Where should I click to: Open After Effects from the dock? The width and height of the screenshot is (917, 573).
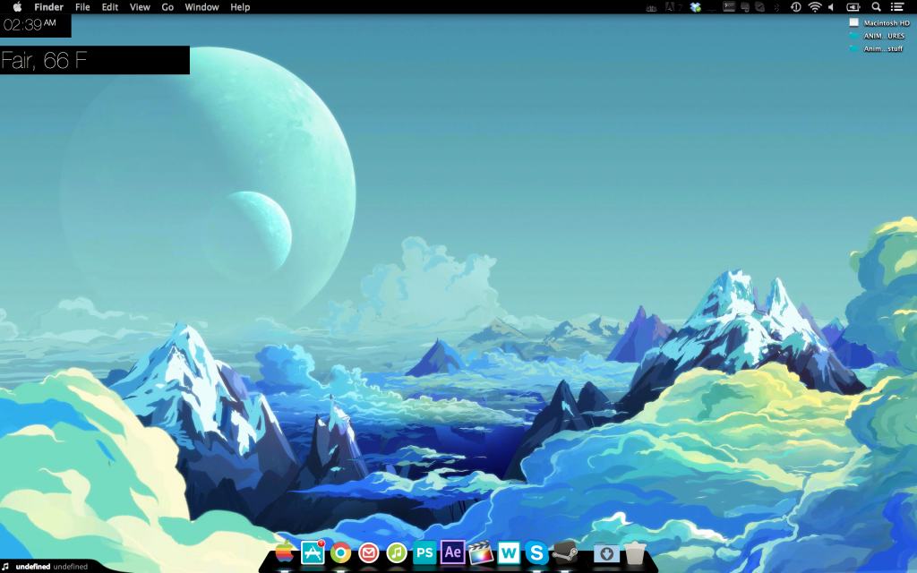point(452,552)
